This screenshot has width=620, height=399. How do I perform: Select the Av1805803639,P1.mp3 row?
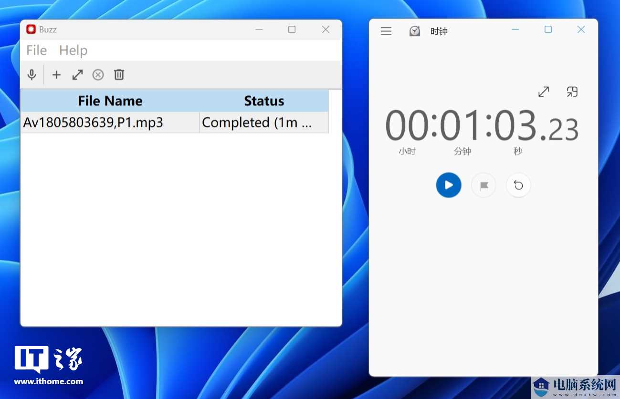point(175,123)
